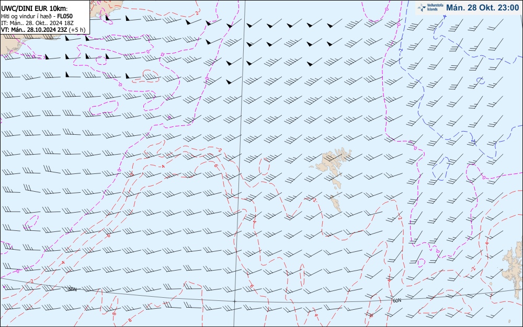Image resolution: width=523 pixels, height=327 pixels.
Task: Click the 60N latitude label west of the meridian line
Action: [x=72, y=289]
